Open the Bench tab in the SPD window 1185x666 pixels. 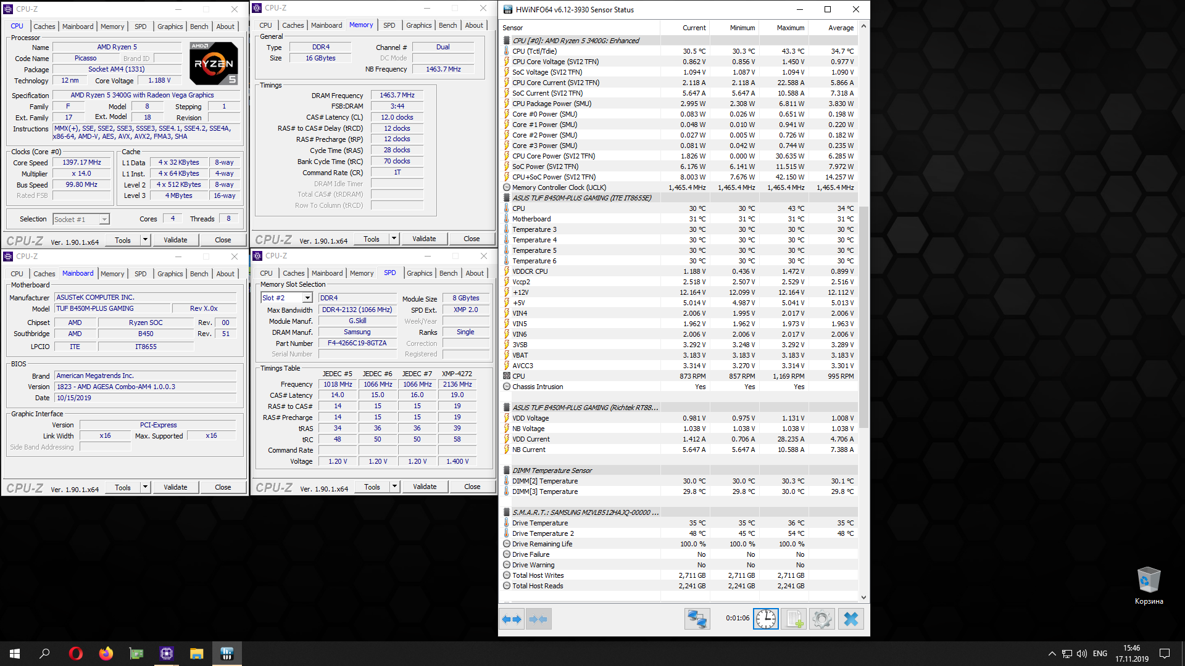click(x=448, y=273)
